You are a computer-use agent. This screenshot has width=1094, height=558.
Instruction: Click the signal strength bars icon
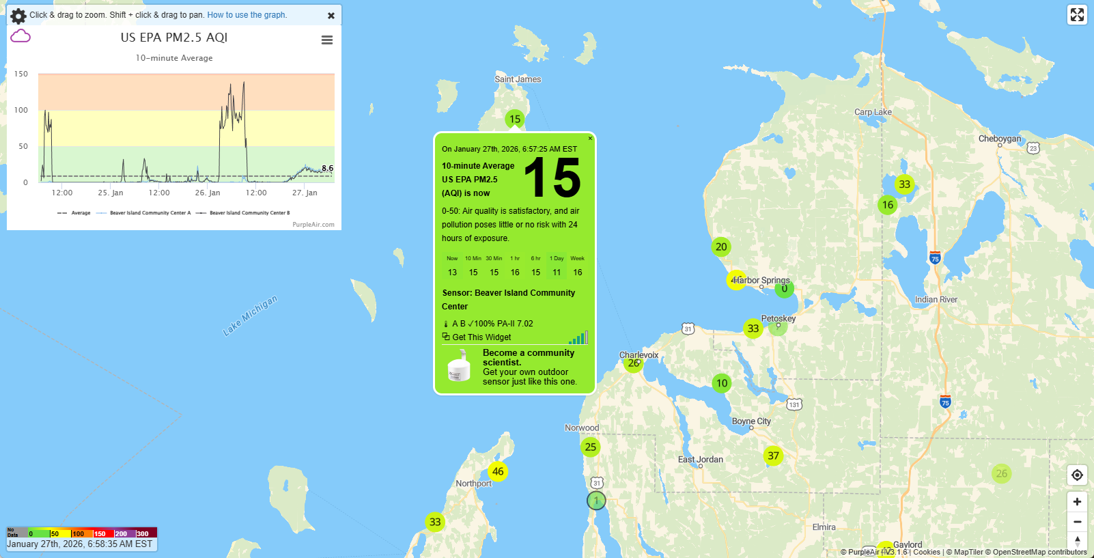point(578,337)
